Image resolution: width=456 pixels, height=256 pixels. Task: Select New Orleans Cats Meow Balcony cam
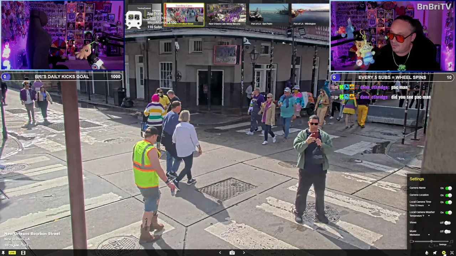(226, 15)
